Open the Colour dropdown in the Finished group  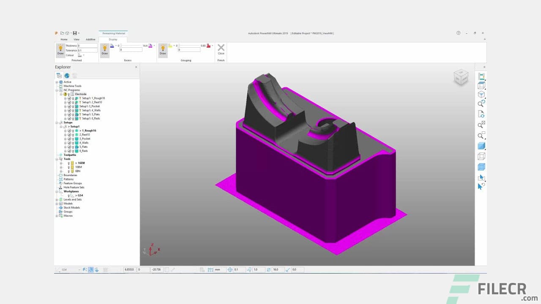(x=83, y=54)
